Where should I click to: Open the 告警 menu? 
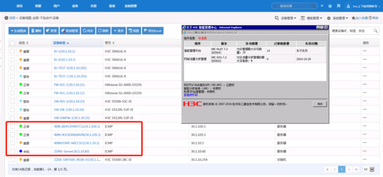coord(93,6)
